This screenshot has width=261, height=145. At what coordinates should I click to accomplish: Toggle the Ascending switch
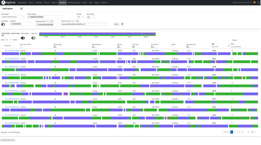tap(3, 24)
